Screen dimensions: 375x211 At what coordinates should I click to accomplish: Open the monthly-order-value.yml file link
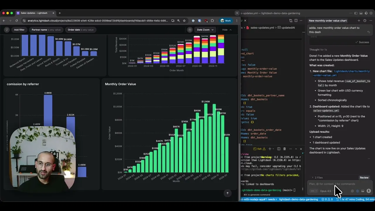(341, 73)
